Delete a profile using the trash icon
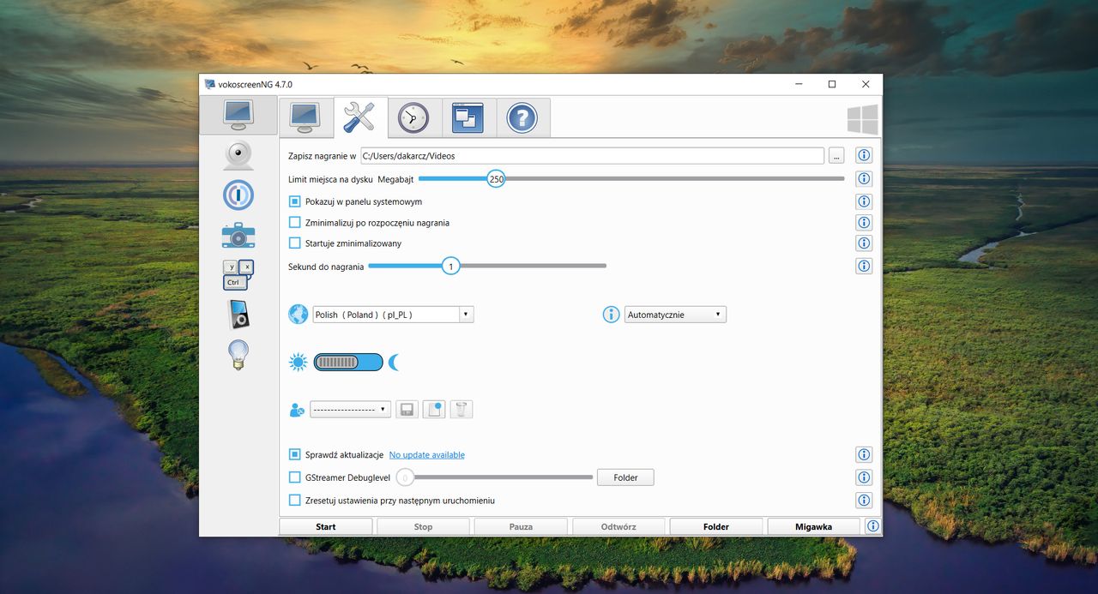This screenshot has width=1098, height=594. 461,409
